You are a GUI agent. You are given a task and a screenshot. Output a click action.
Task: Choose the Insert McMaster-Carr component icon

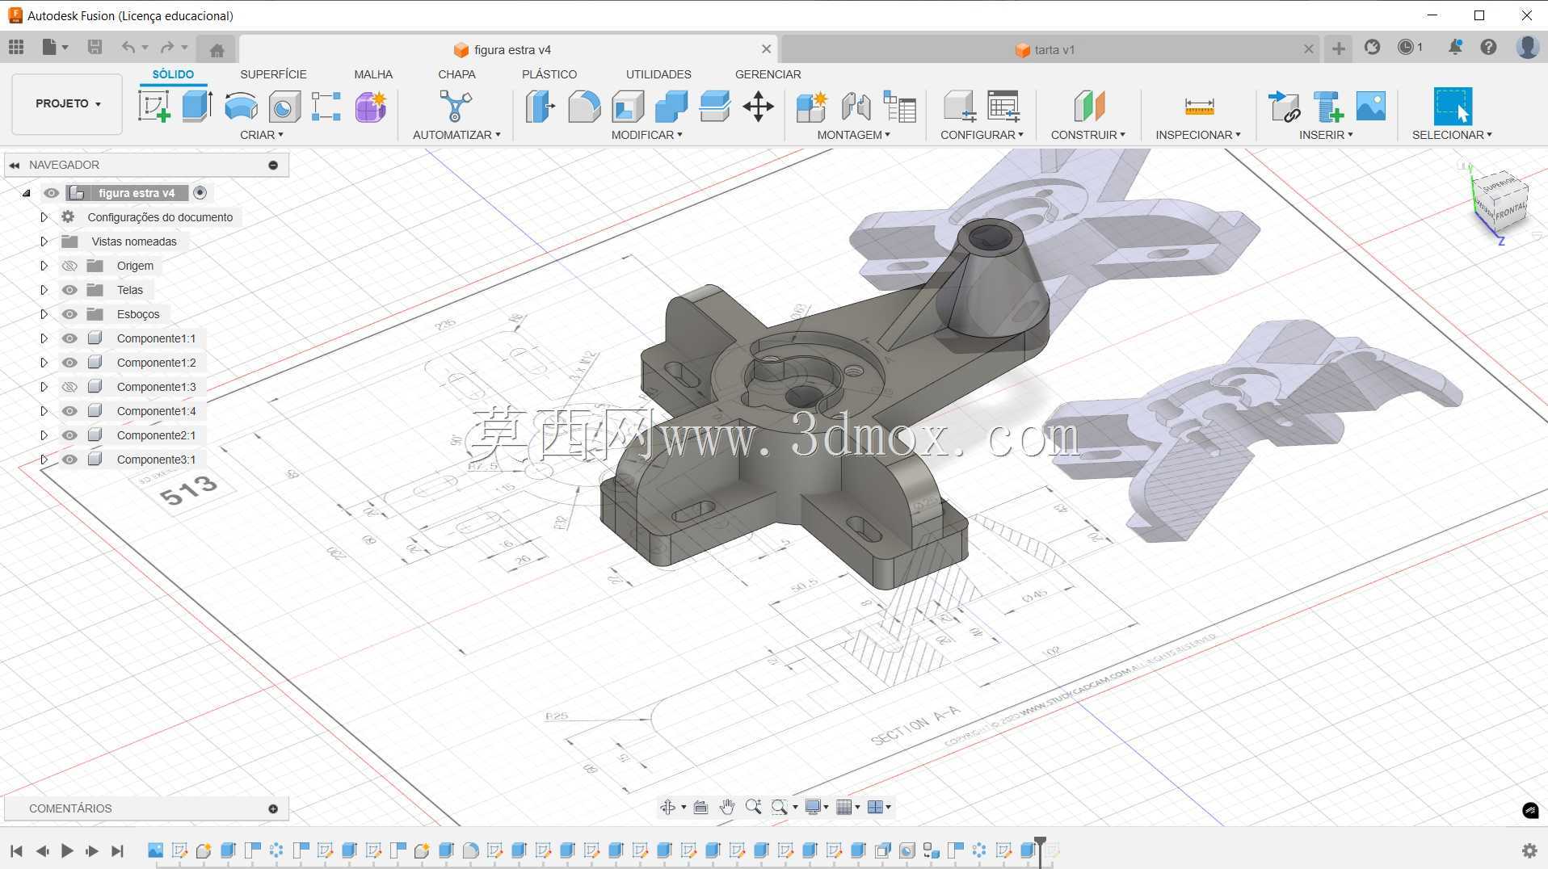click(1328, 106)
